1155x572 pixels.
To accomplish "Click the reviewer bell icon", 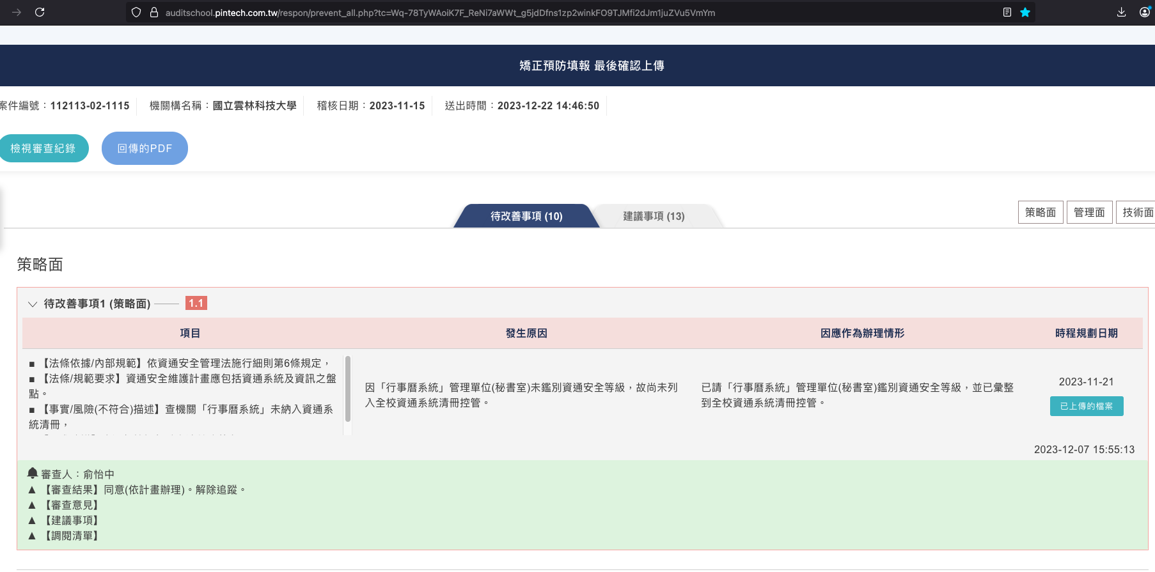I will (33, 473).
